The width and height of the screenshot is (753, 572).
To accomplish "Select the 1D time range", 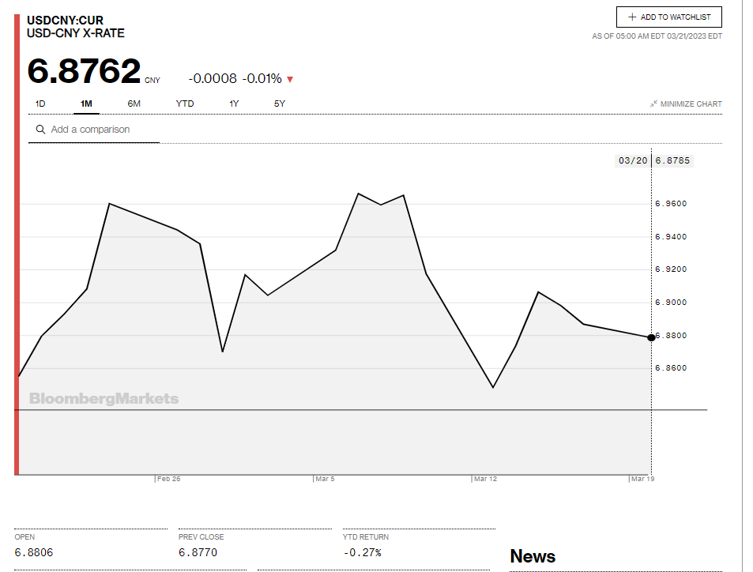I will (x=40, y=103).
